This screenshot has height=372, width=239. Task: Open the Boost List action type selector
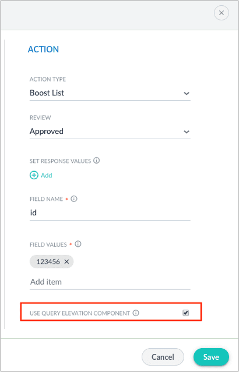click(110, 93)
